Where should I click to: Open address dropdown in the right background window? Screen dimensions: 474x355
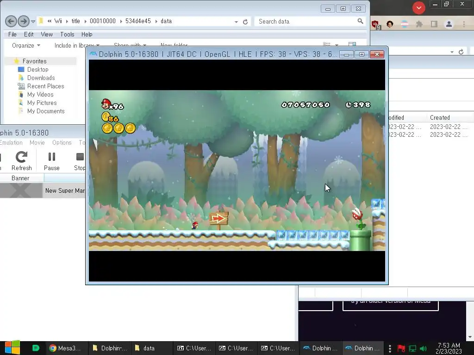(452, 52)
